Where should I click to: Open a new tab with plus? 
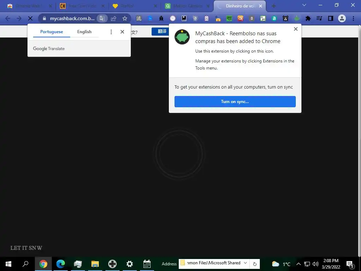click(x=274, y=6)
